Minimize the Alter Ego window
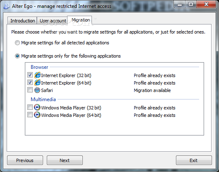Viewport: 219px width, 172px height. 180,5
